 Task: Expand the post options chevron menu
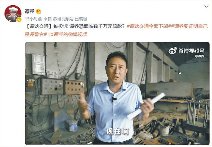pyautogui.click(x=206, y=6)
